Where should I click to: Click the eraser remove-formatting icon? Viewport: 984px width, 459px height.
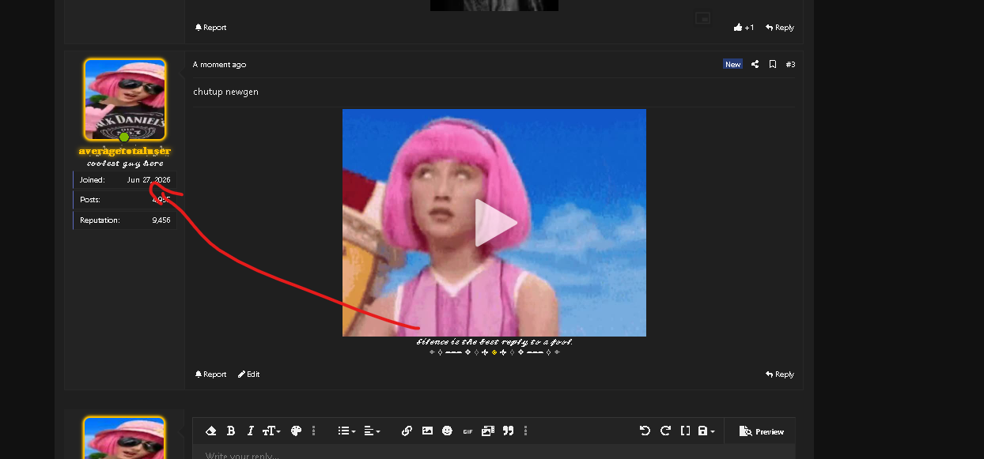coord(211,431)
